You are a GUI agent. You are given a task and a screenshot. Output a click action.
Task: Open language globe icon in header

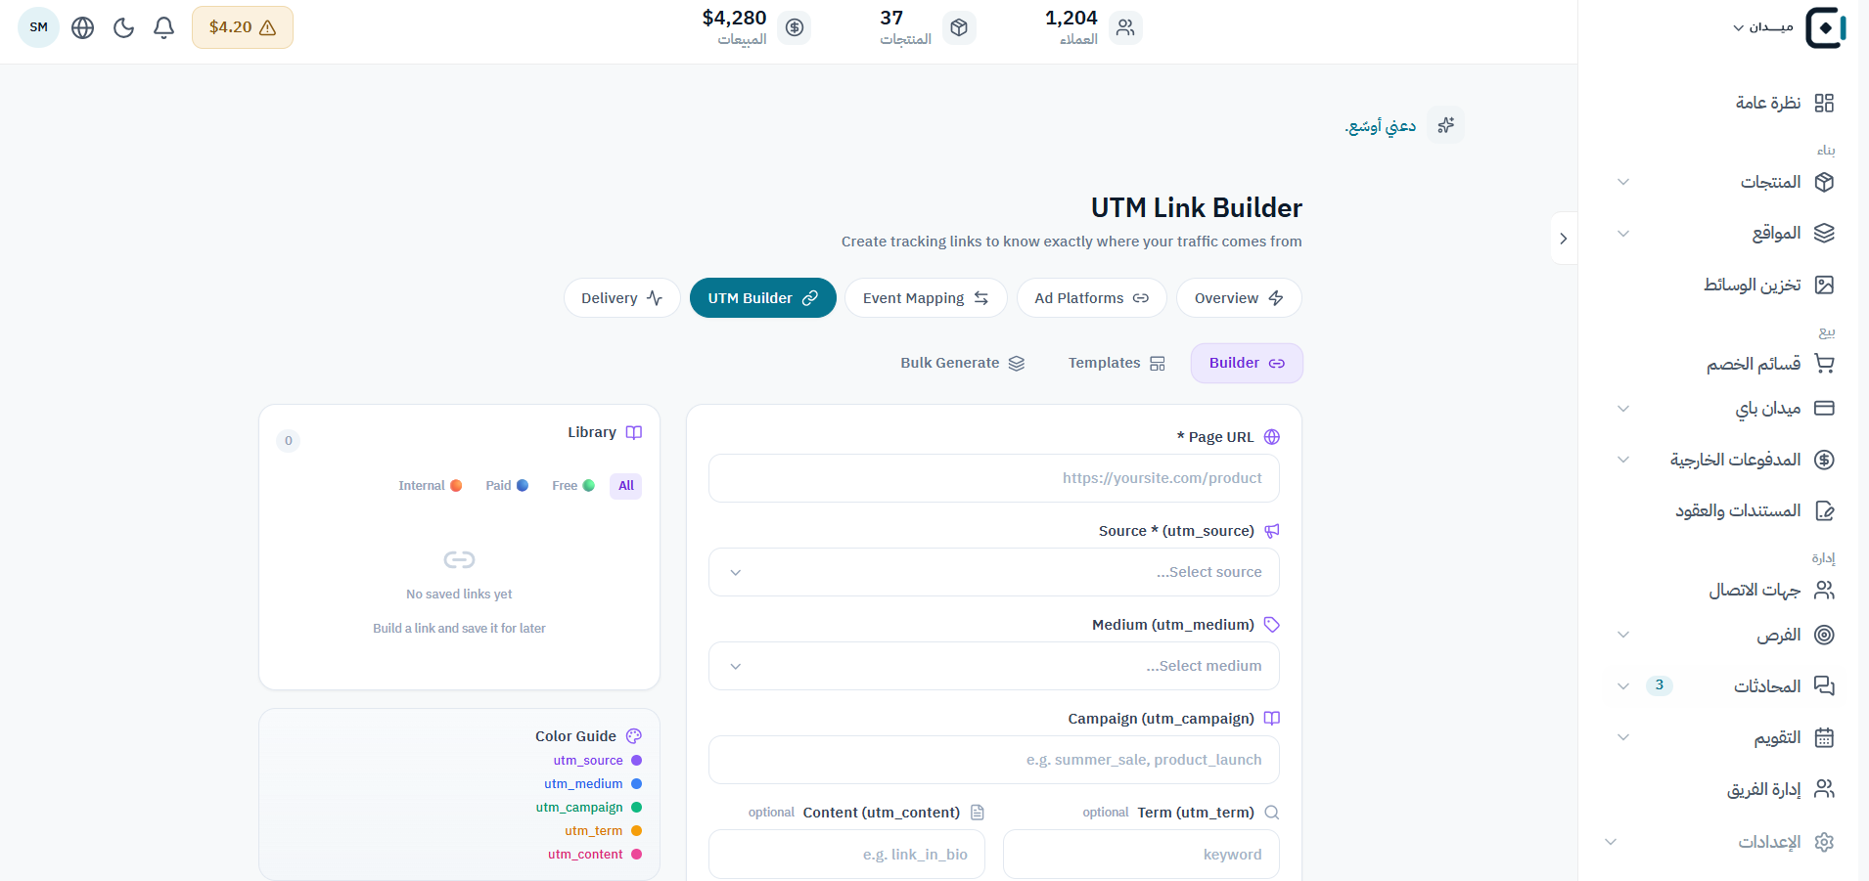tap(83, 27)
